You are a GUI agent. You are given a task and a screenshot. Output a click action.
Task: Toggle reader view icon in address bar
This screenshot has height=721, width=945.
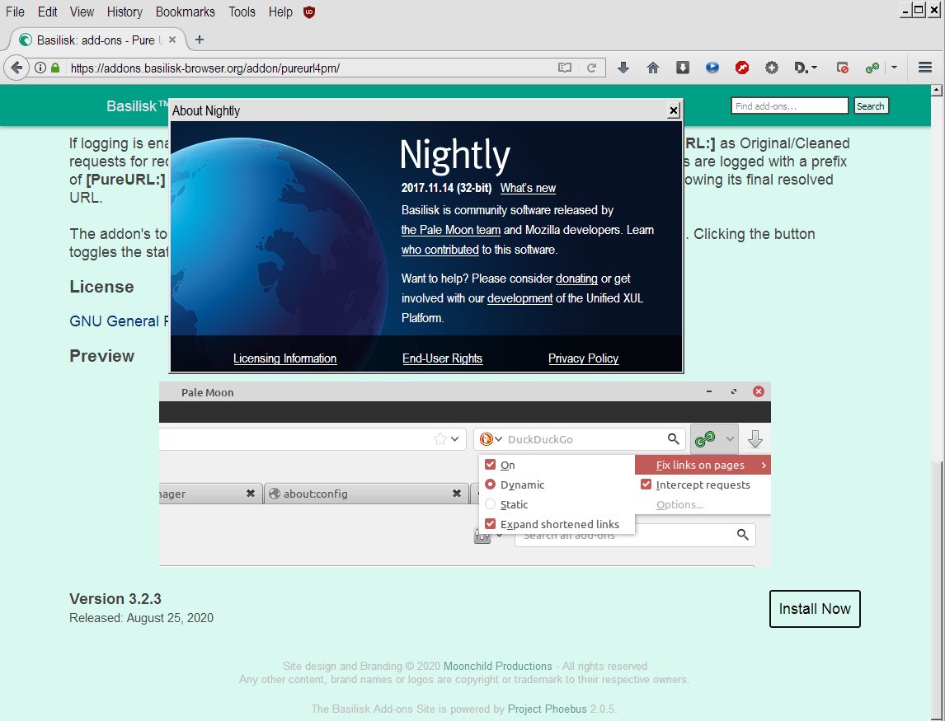pos(565,68)
